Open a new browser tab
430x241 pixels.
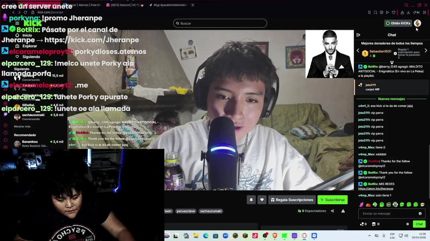(192, 5)
